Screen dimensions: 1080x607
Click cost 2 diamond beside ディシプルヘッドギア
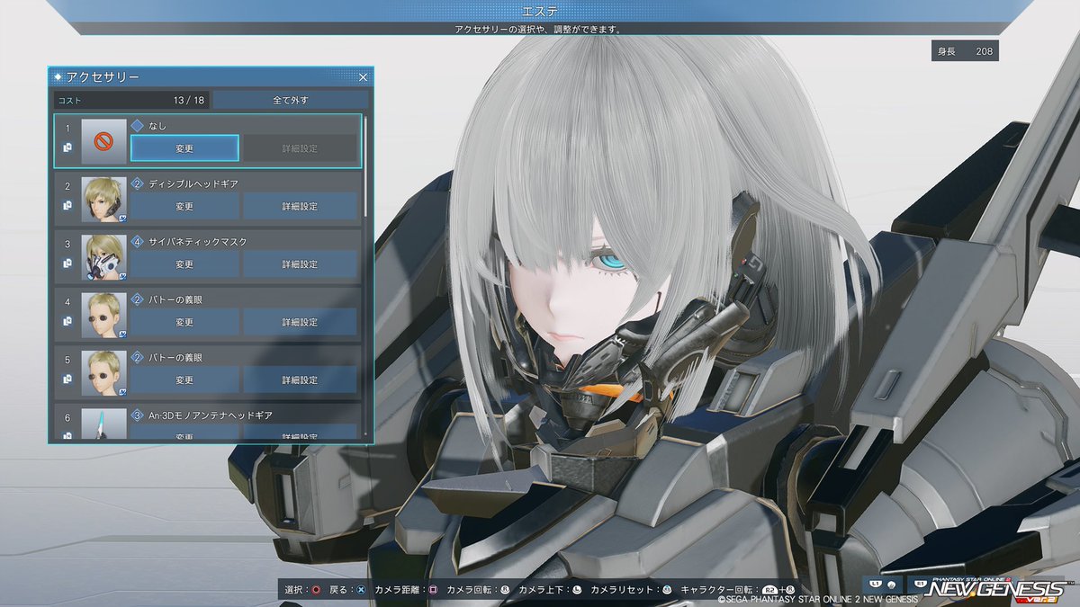(138, 183)
